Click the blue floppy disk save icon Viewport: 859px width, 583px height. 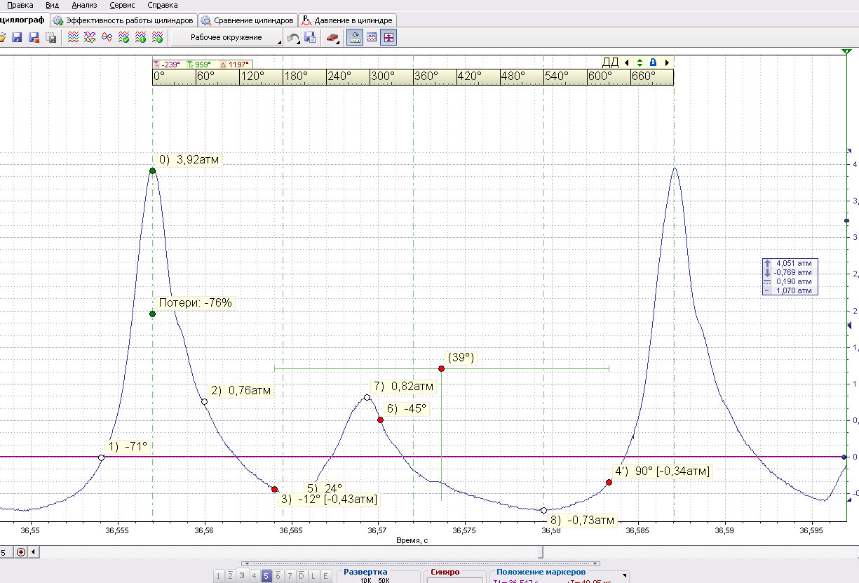point(17,37)
